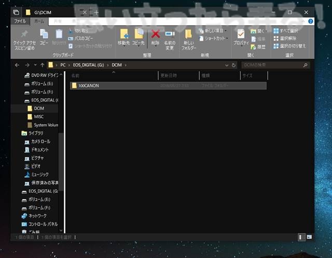This screenshot has width=332, height=258.
Task: Click EOS_DIGITAL (G:) in the breadcrumb
Action: click(x=89, y=65)
